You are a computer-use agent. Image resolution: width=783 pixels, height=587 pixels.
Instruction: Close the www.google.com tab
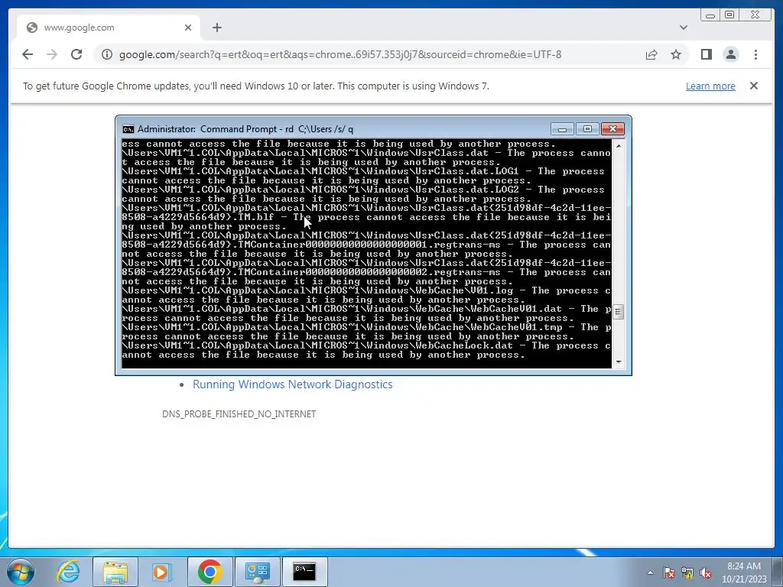188,28
